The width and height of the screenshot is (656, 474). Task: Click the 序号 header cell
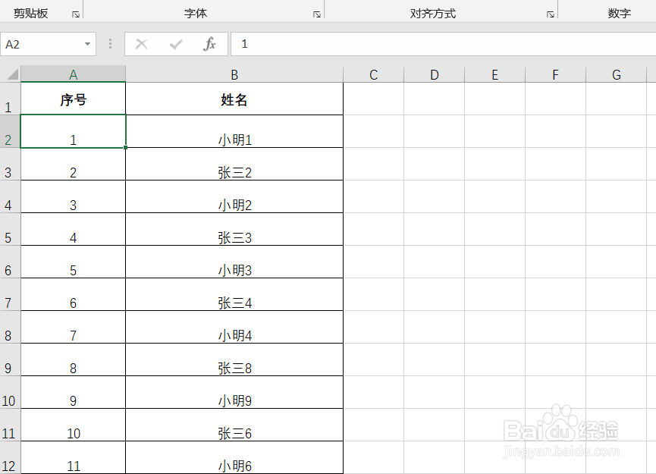[x=73, y=99]
